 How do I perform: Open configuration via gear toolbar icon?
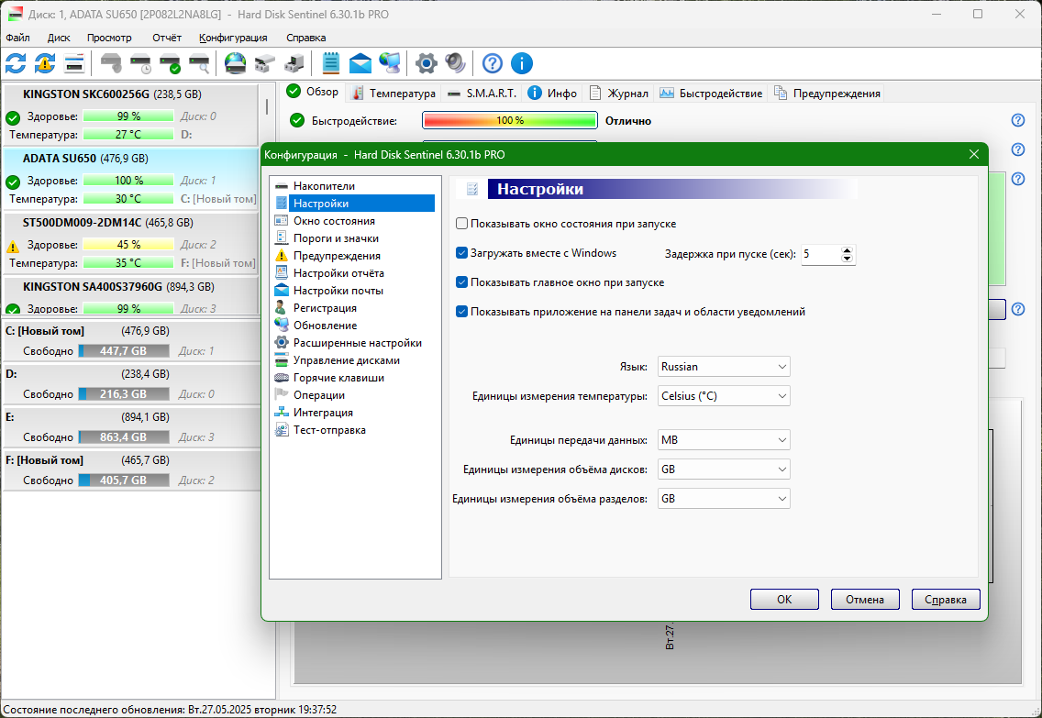(x=426, y=64)
